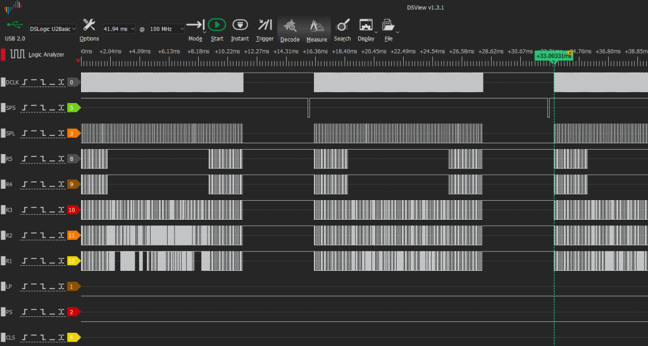Open the Decode protocol panel
This screenshot has width=648, height=346.
[x=290, y=27]
